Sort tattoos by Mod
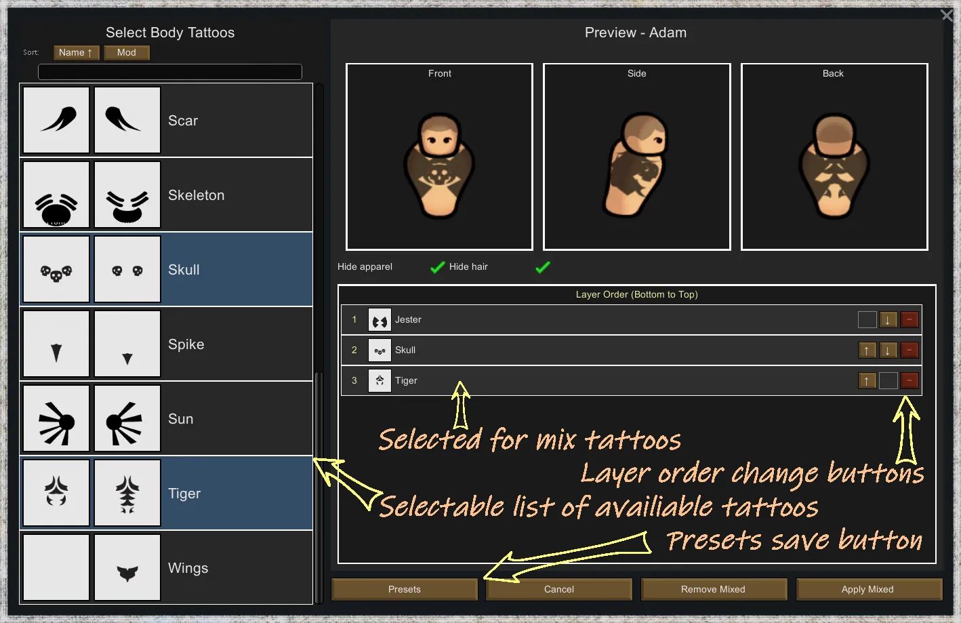This screenshot has width=961, height=623. 127,52
